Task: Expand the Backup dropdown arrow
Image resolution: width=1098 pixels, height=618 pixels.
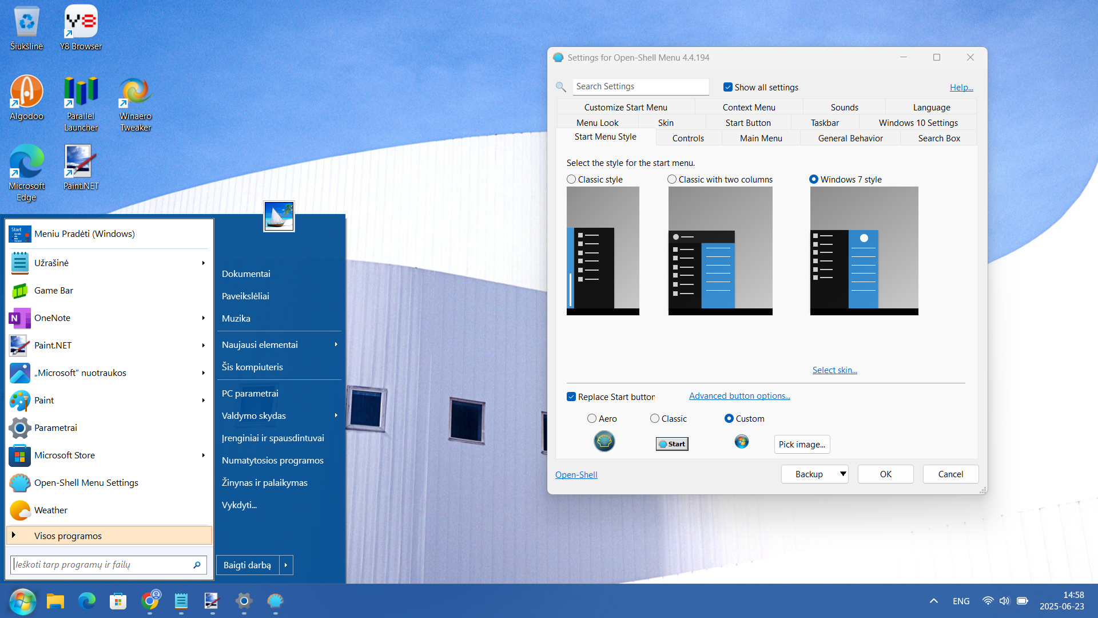Action: click(842, 474)
